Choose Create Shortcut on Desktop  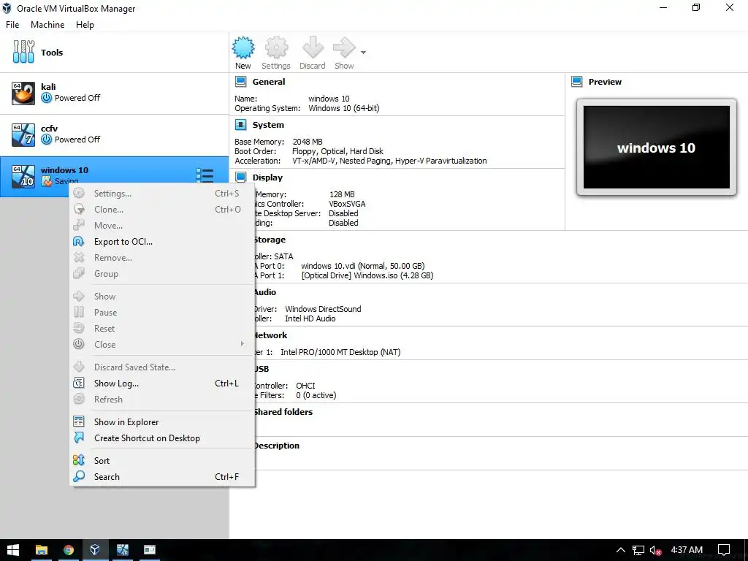(162, 438)
